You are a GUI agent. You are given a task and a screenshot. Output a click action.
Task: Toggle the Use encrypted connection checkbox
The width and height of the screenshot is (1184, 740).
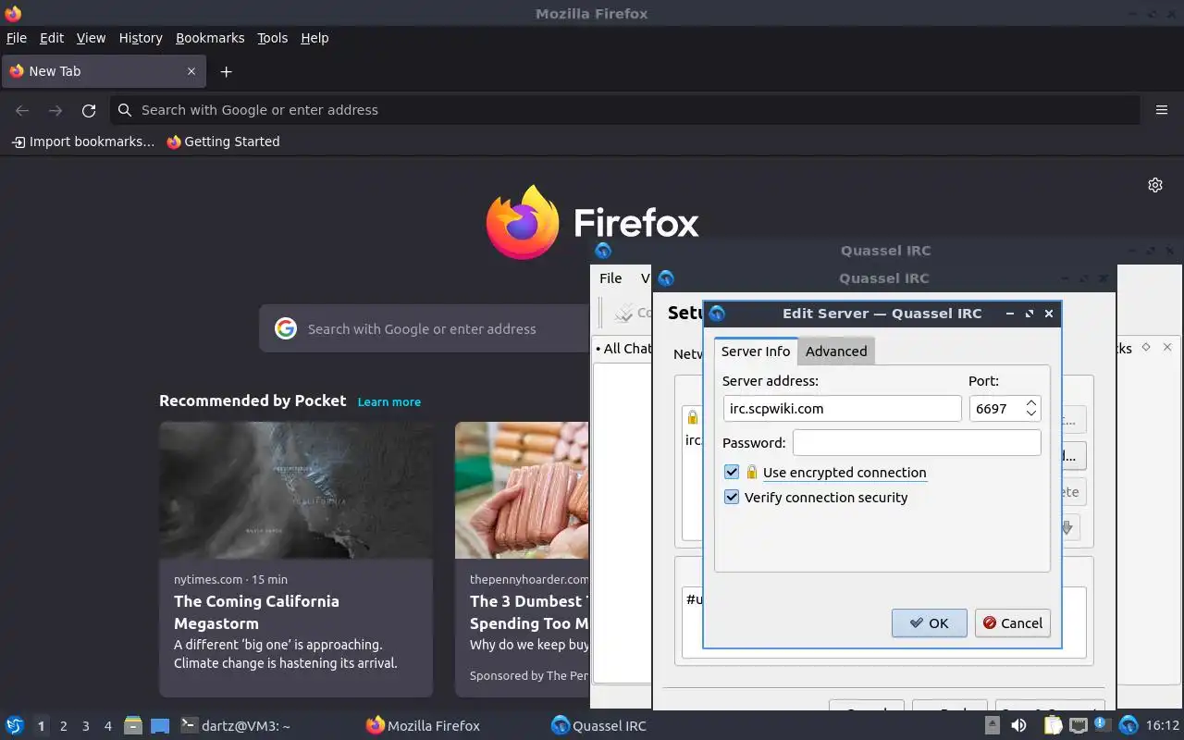click(732, 472)
